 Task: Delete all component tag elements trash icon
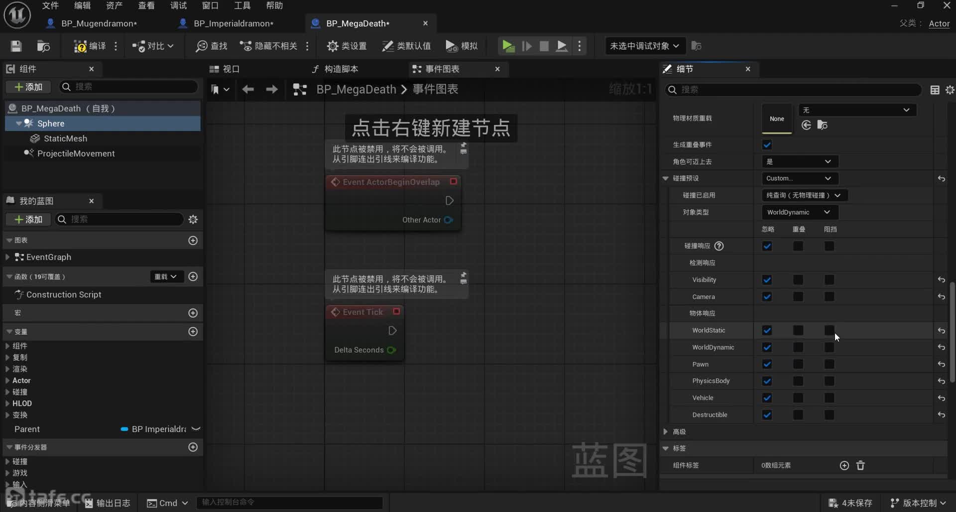[860, 465]
